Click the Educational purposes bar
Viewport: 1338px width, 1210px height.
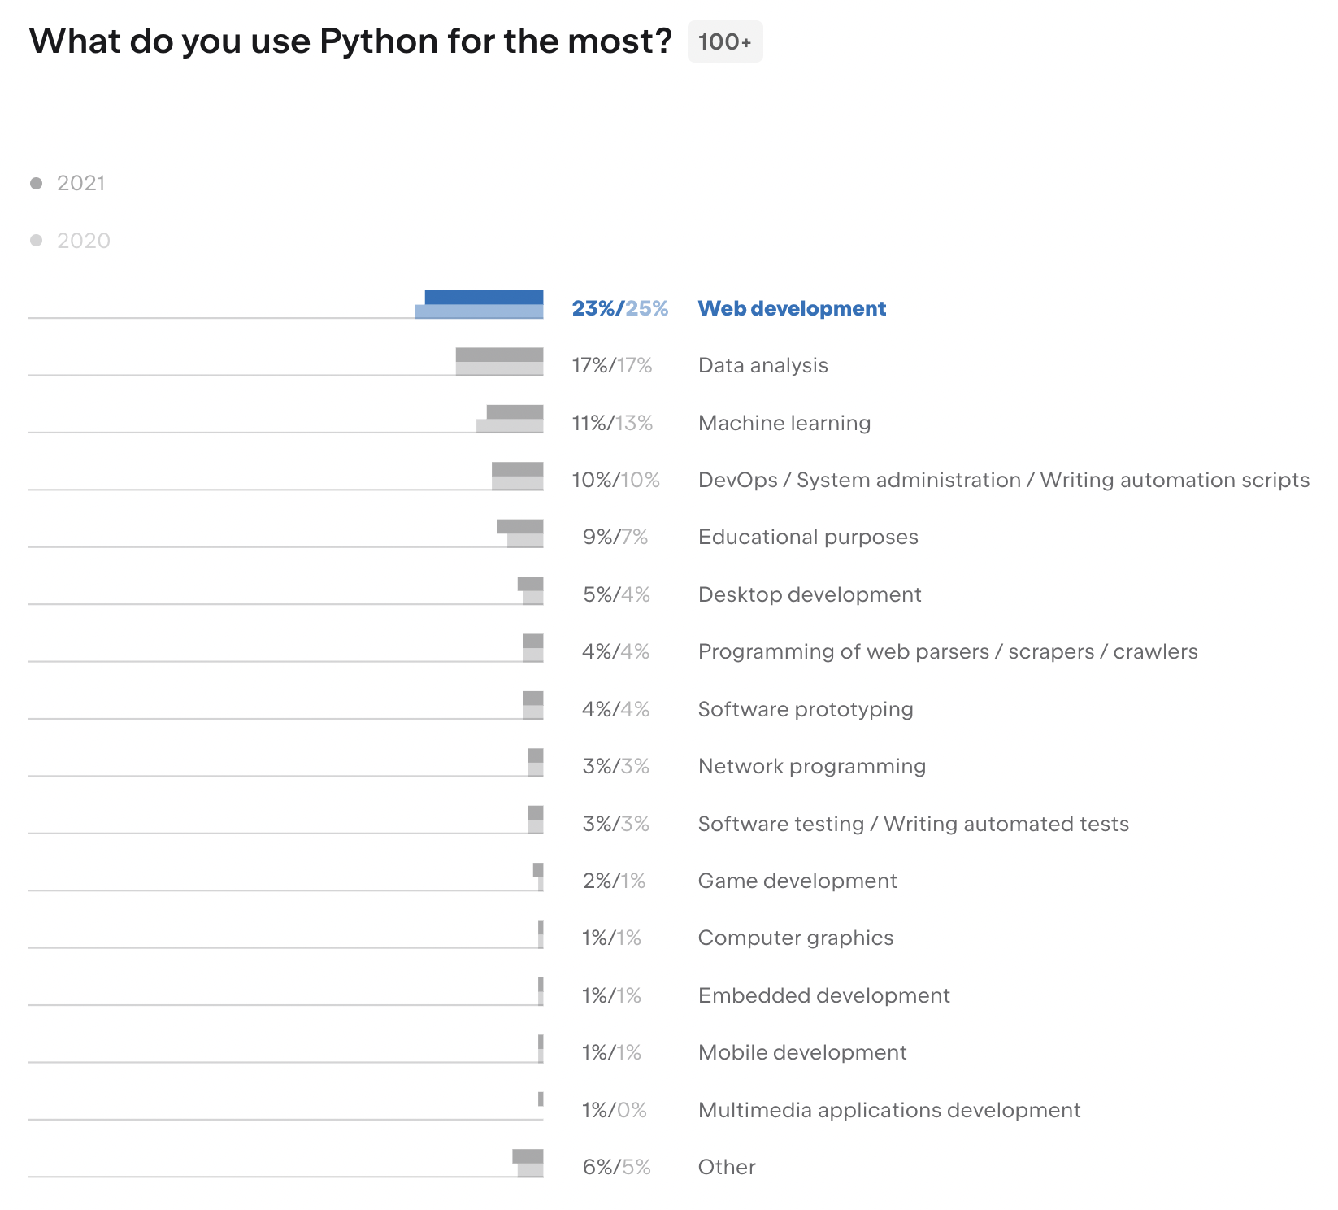tap(520, 533)
